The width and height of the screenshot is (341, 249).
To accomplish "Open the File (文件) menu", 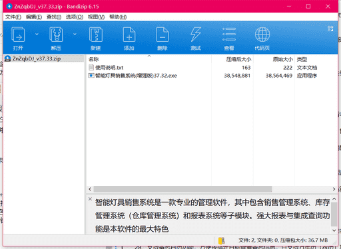I will point(13,17).
